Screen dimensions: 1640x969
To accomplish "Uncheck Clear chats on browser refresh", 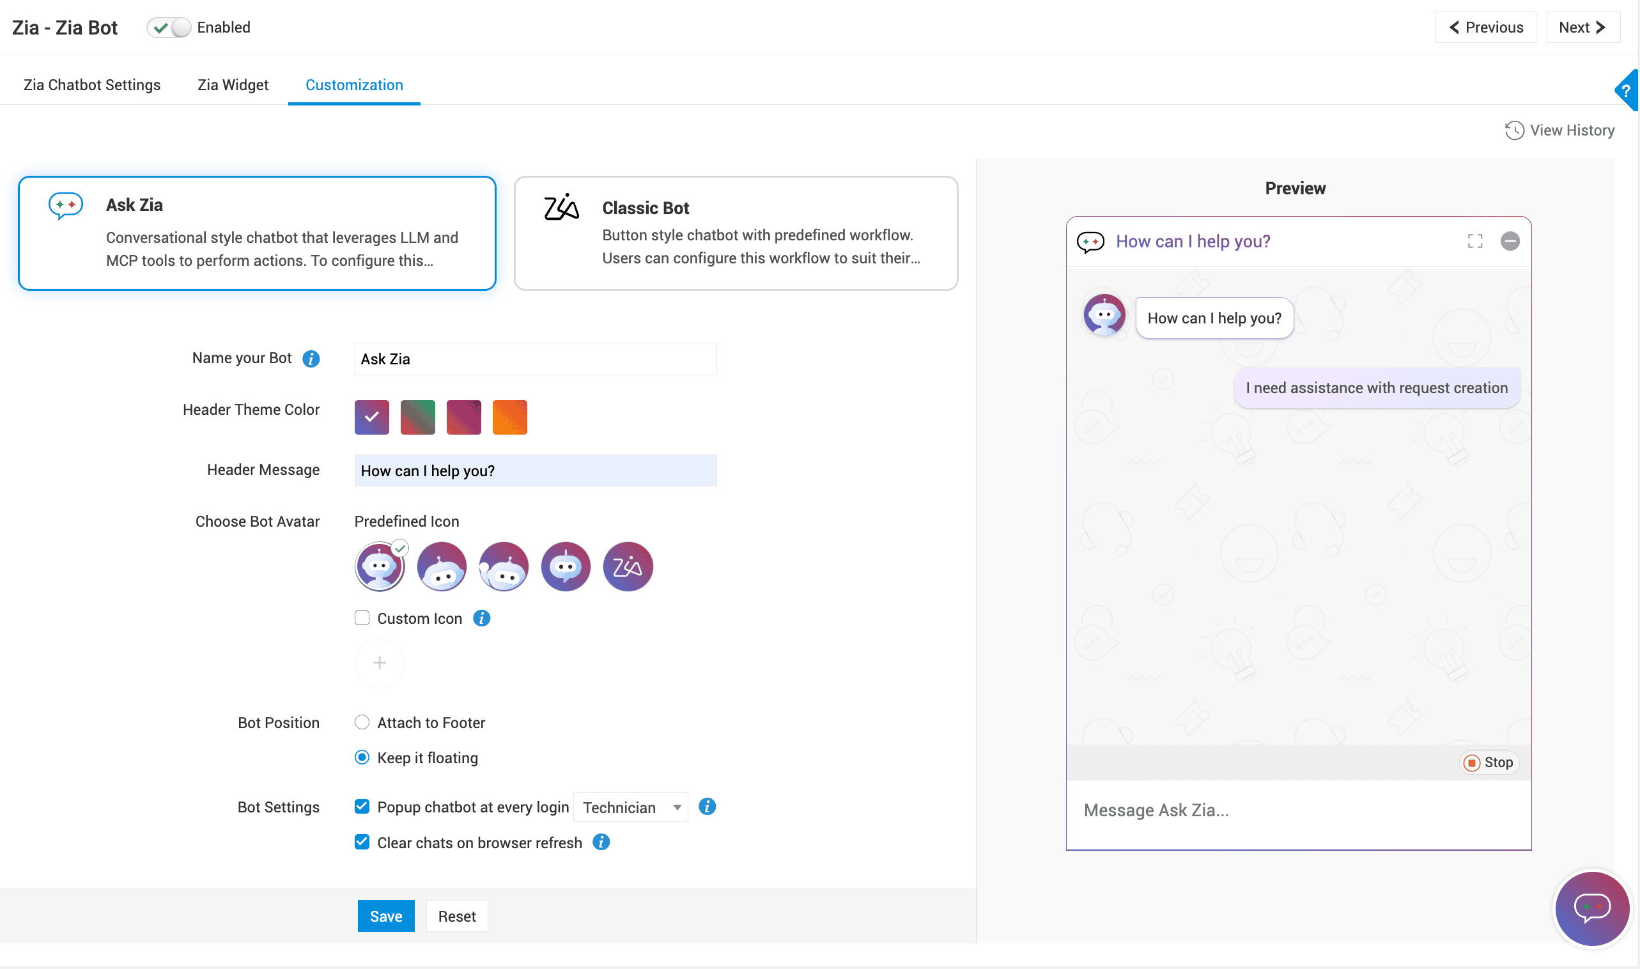I will coord(362,842).
